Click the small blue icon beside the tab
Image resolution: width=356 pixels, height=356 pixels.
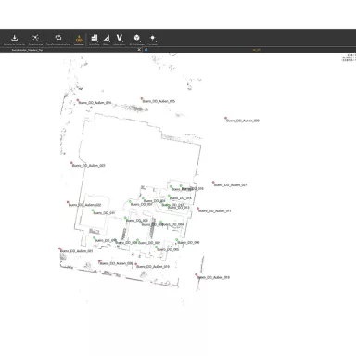pyautogui.click(x=146, y=50)
